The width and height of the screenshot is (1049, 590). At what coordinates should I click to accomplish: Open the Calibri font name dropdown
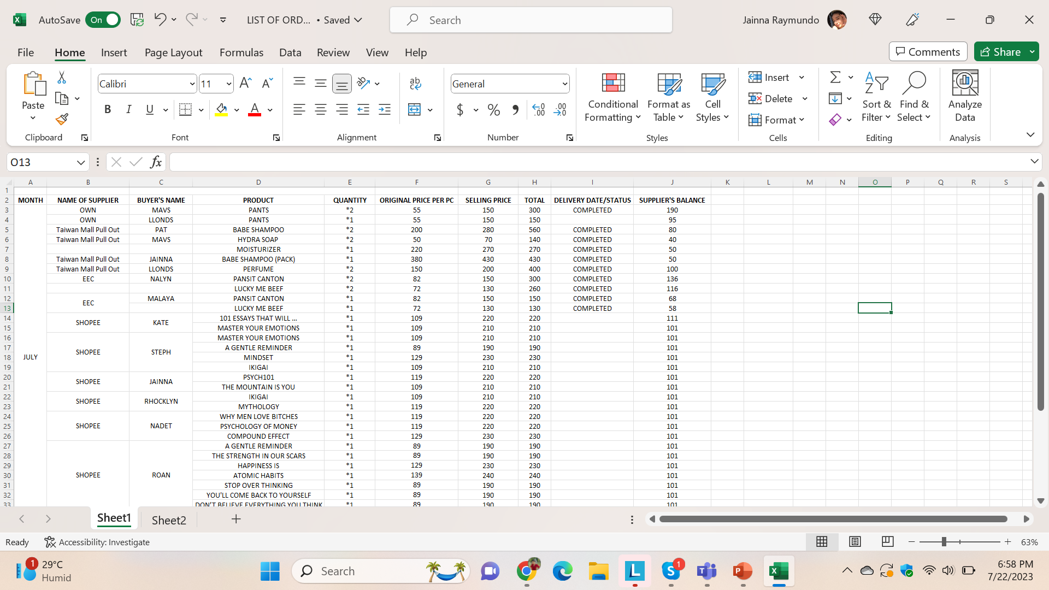click(x=192, y=84)
